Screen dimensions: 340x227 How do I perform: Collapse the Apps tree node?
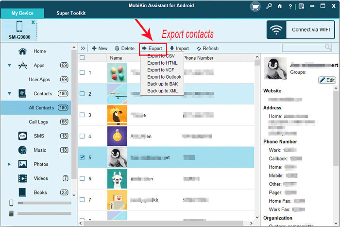tap(10, 65)
